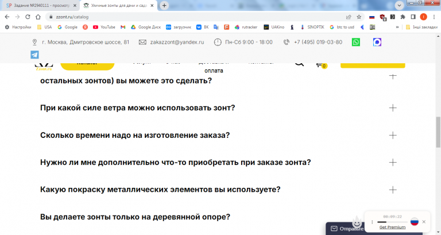Viewport: 441px width, 235px height.
Task: Click the Get Premium link
Action: coord(392,227)
